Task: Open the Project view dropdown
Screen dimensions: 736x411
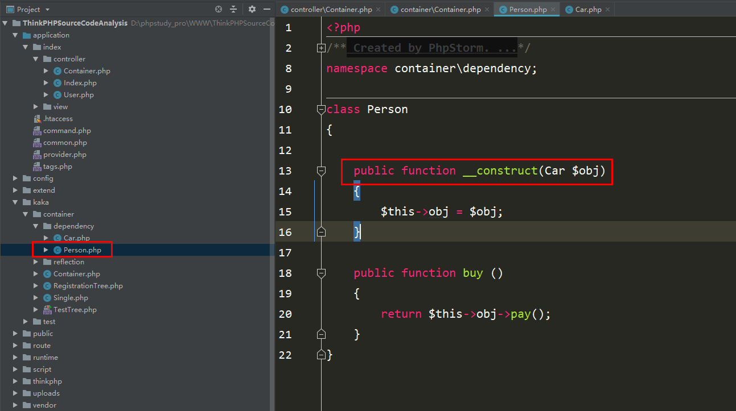Action: coord(47,10)
